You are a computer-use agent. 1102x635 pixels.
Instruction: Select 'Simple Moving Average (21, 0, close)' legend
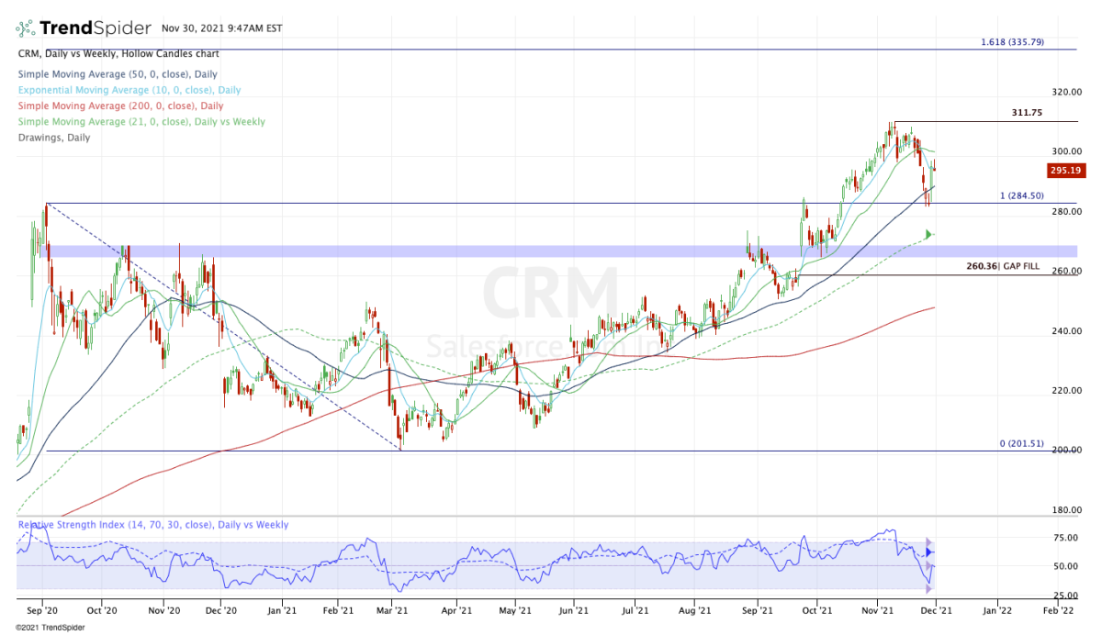click(141, 122)
